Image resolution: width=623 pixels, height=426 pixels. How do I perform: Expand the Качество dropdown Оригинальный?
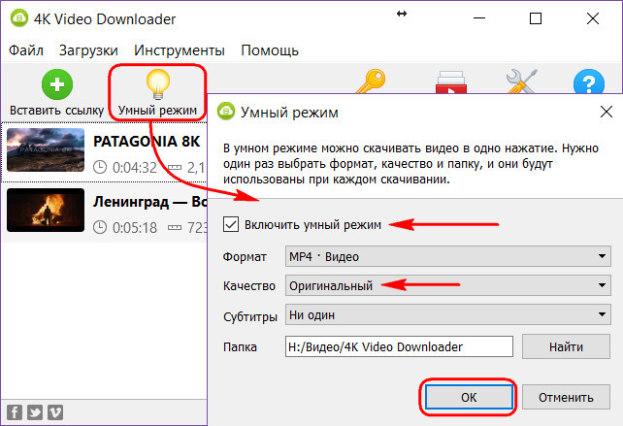tap(447, 285)
